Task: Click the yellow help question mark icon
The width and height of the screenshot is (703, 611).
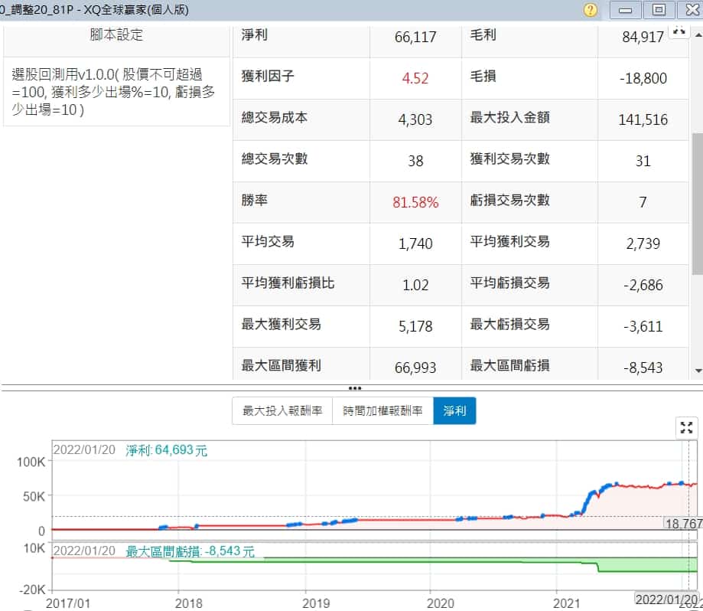Action: point(590,10)
